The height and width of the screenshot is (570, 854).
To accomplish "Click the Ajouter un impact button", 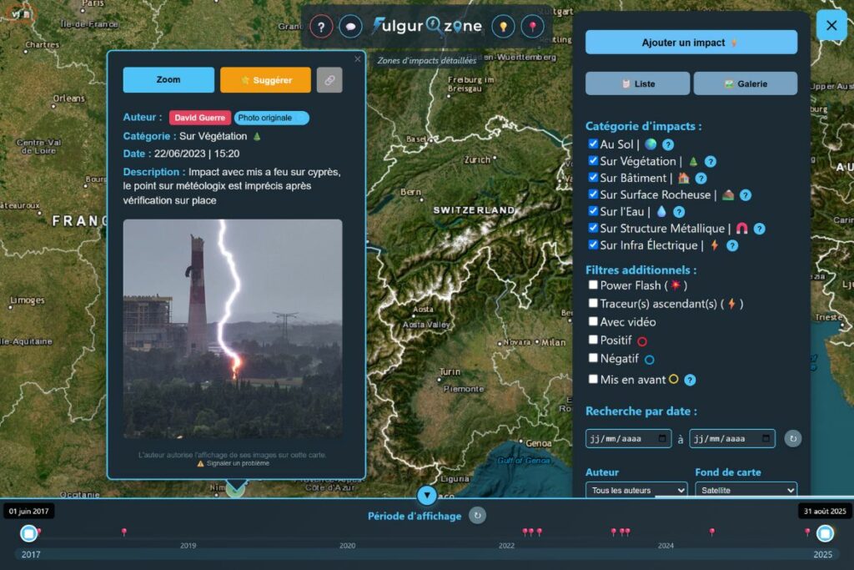I will [691, 43].
